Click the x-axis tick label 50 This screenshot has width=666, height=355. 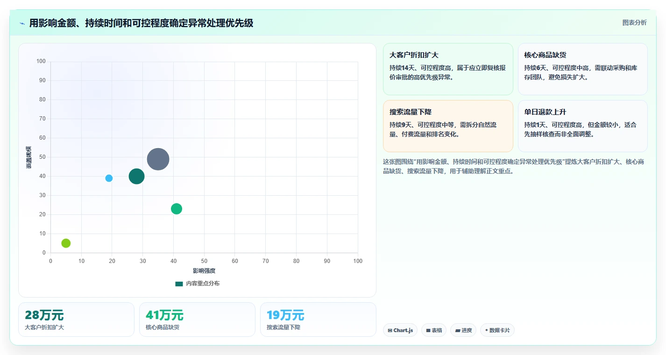coord(204,261)
